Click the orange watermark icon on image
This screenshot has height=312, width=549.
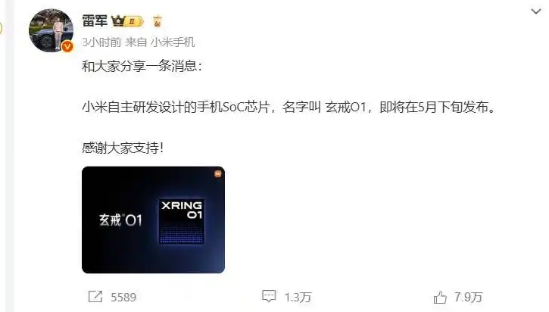(218, 173)
